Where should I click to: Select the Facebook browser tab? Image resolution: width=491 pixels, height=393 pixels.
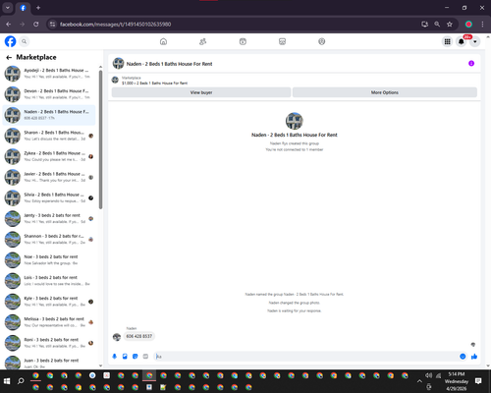point(23,8)
